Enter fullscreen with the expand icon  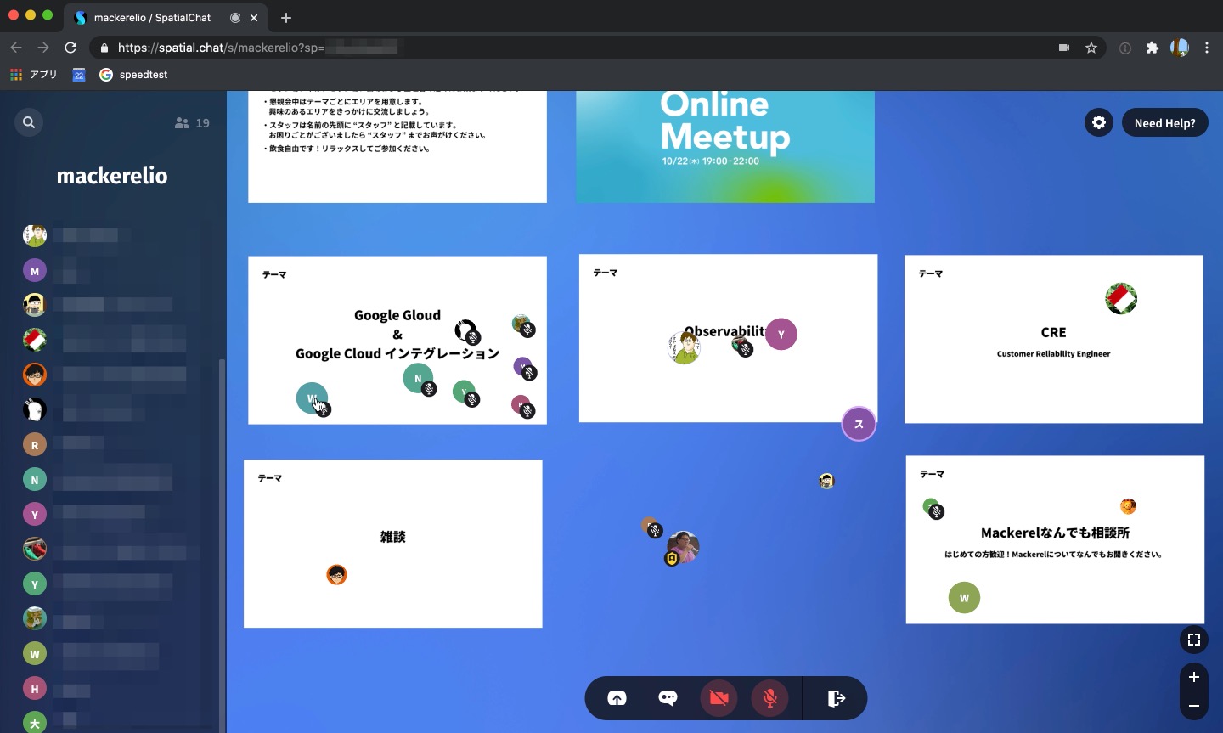(x=1193, y=640)
